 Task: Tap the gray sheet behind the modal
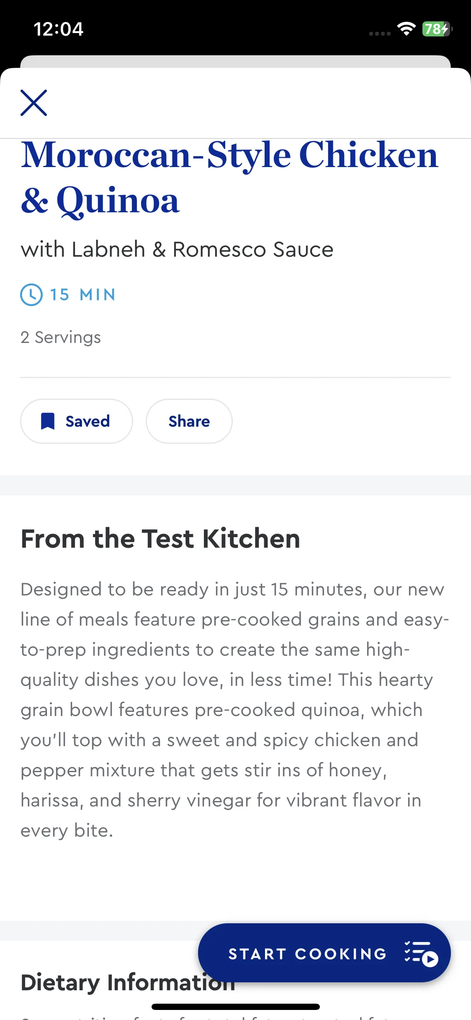click(x=235, y=62)
